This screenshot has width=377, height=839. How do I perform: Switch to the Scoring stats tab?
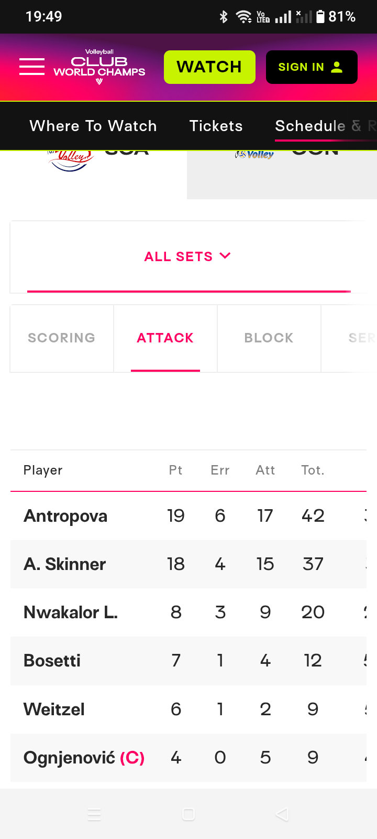tap(62, 338)
